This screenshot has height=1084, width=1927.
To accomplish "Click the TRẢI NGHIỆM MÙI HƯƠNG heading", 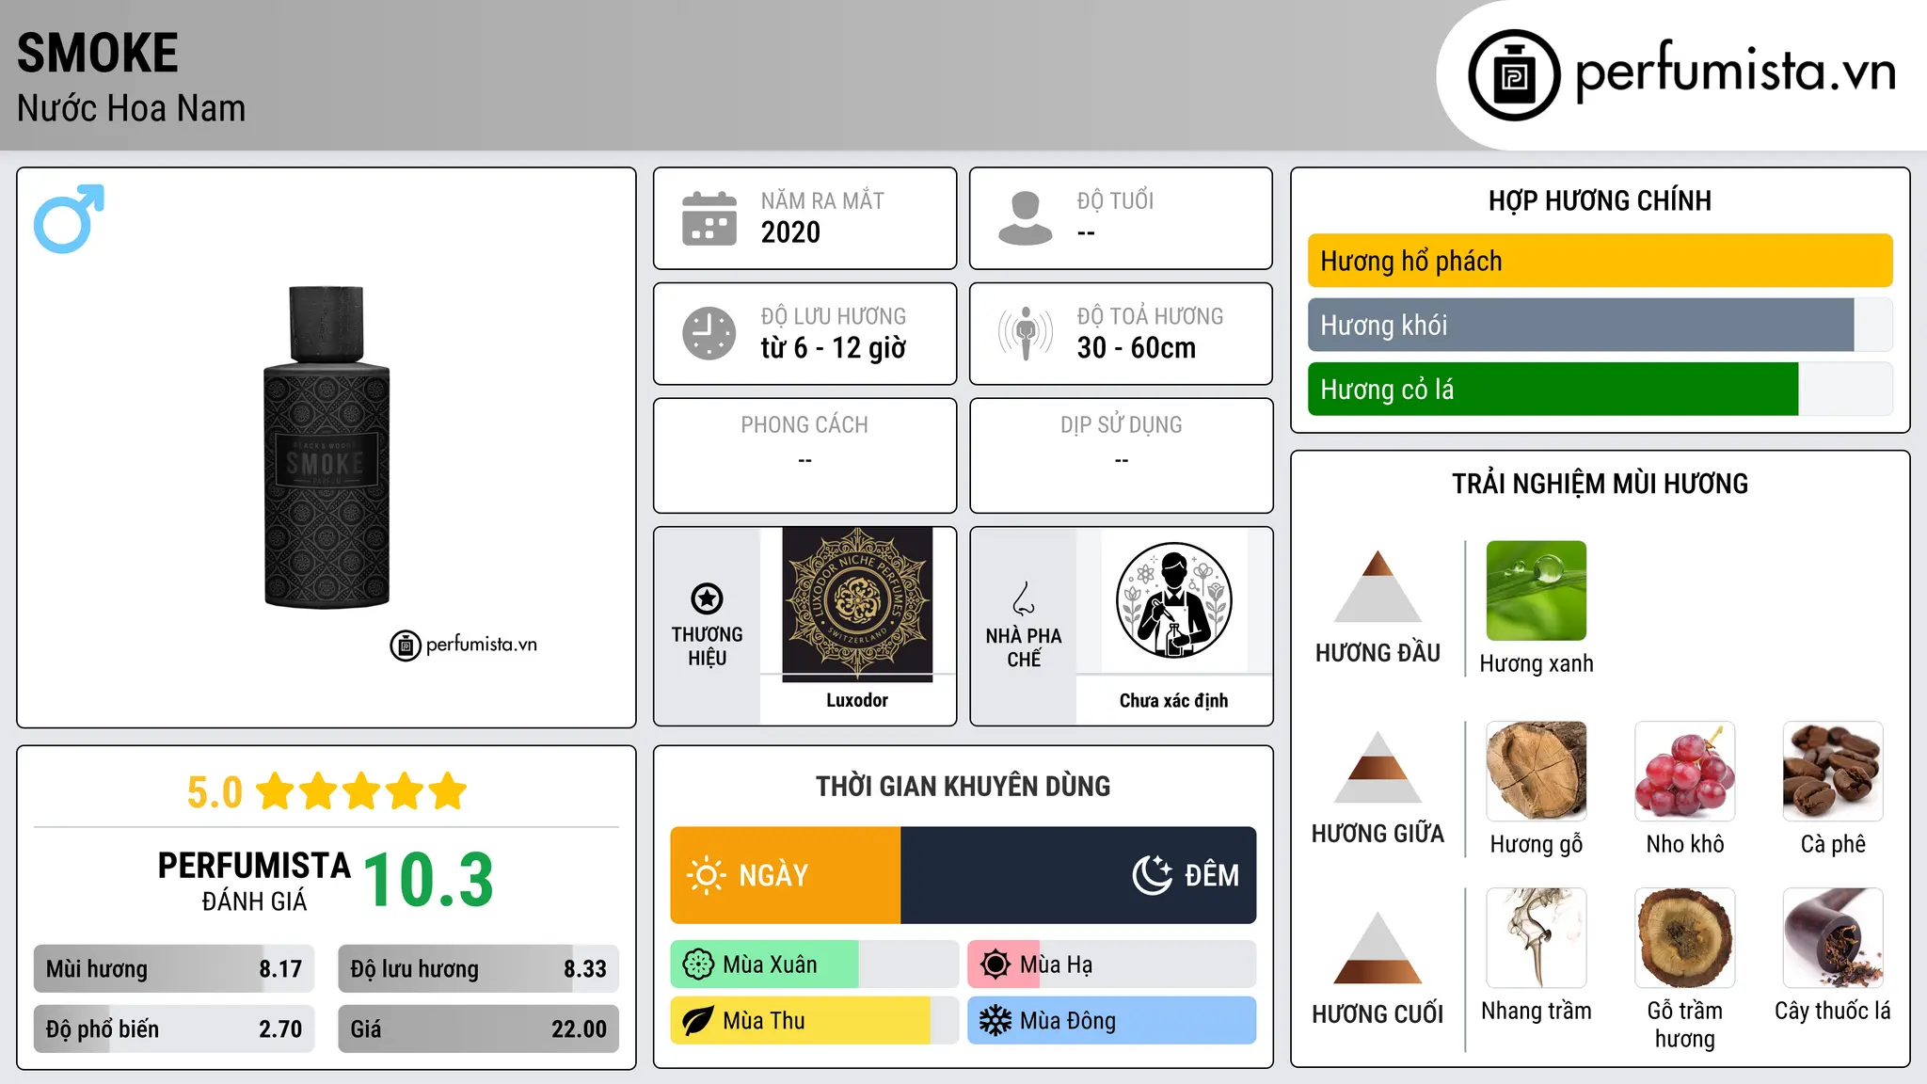I will tap(1600, 484).
